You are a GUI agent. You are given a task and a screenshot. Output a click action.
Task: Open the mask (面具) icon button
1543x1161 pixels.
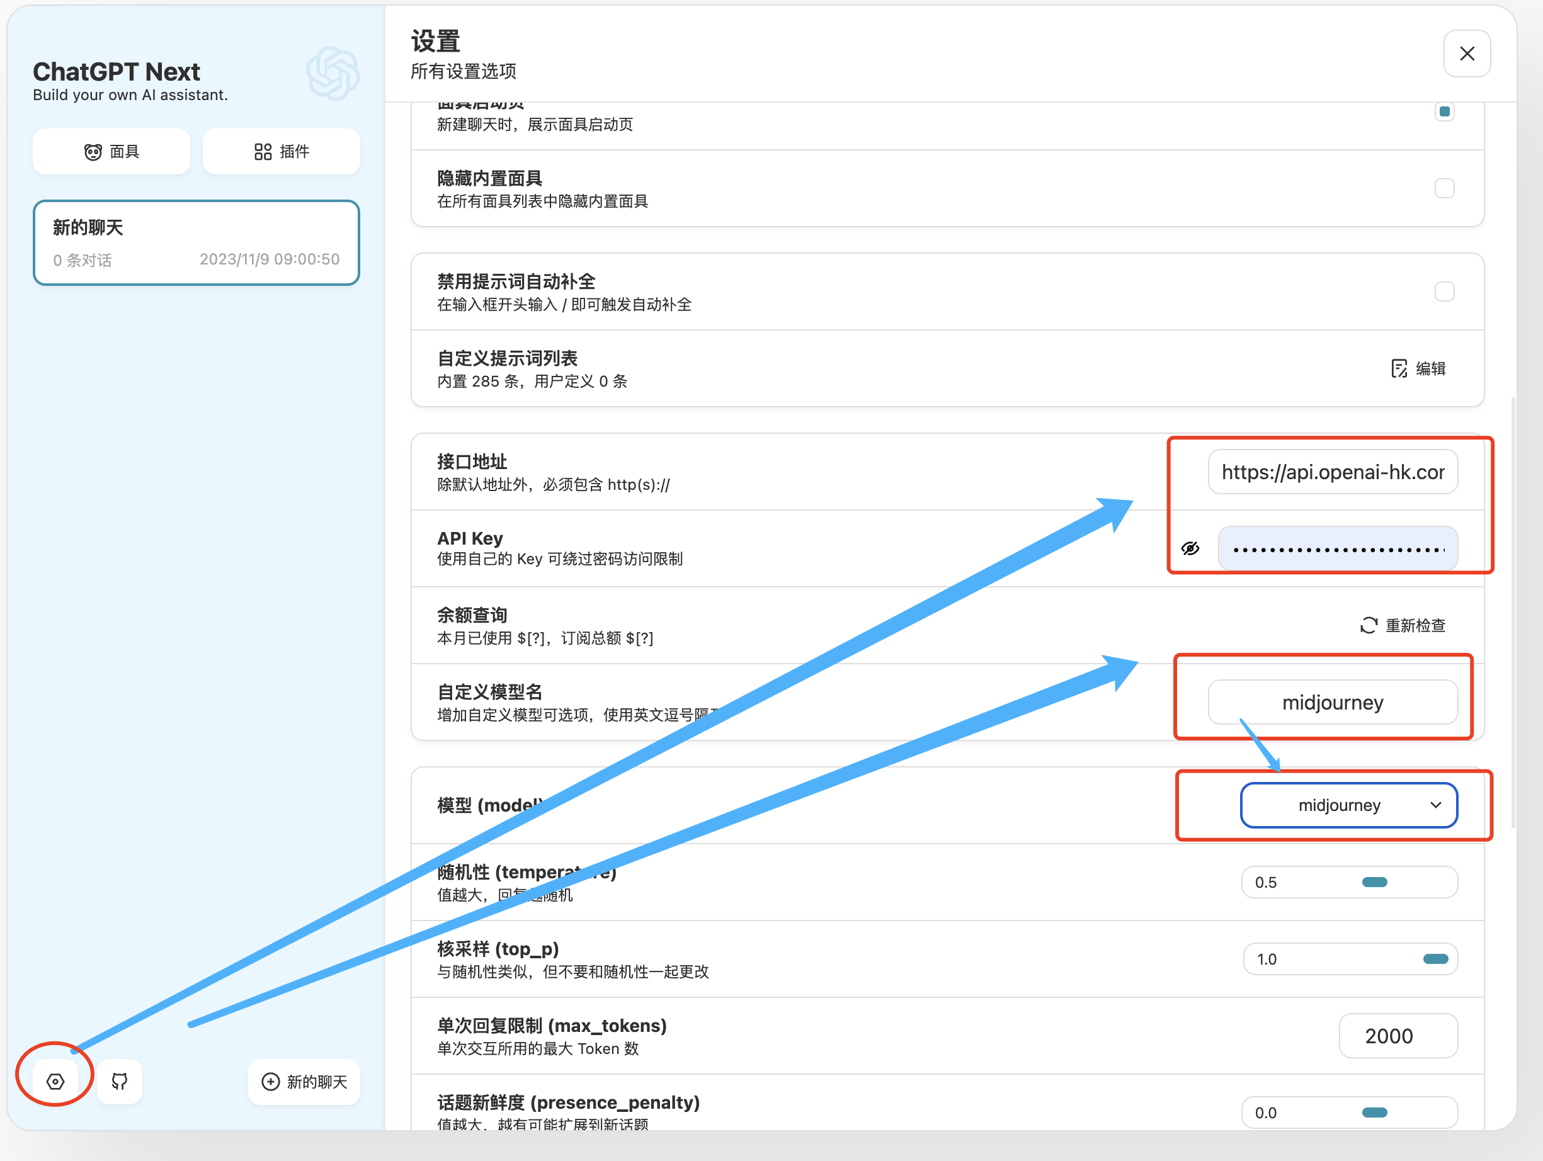pos(93,151)
